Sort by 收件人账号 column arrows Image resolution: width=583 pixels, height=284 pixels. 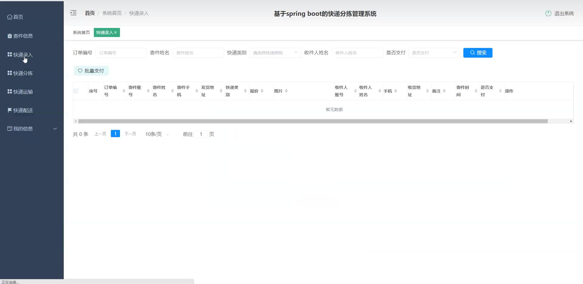click(x=356, y=91)
